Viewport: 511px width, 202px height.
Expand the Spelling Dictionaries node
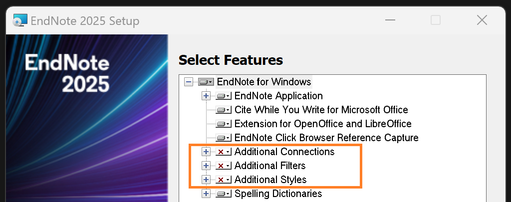coord(206,194)
